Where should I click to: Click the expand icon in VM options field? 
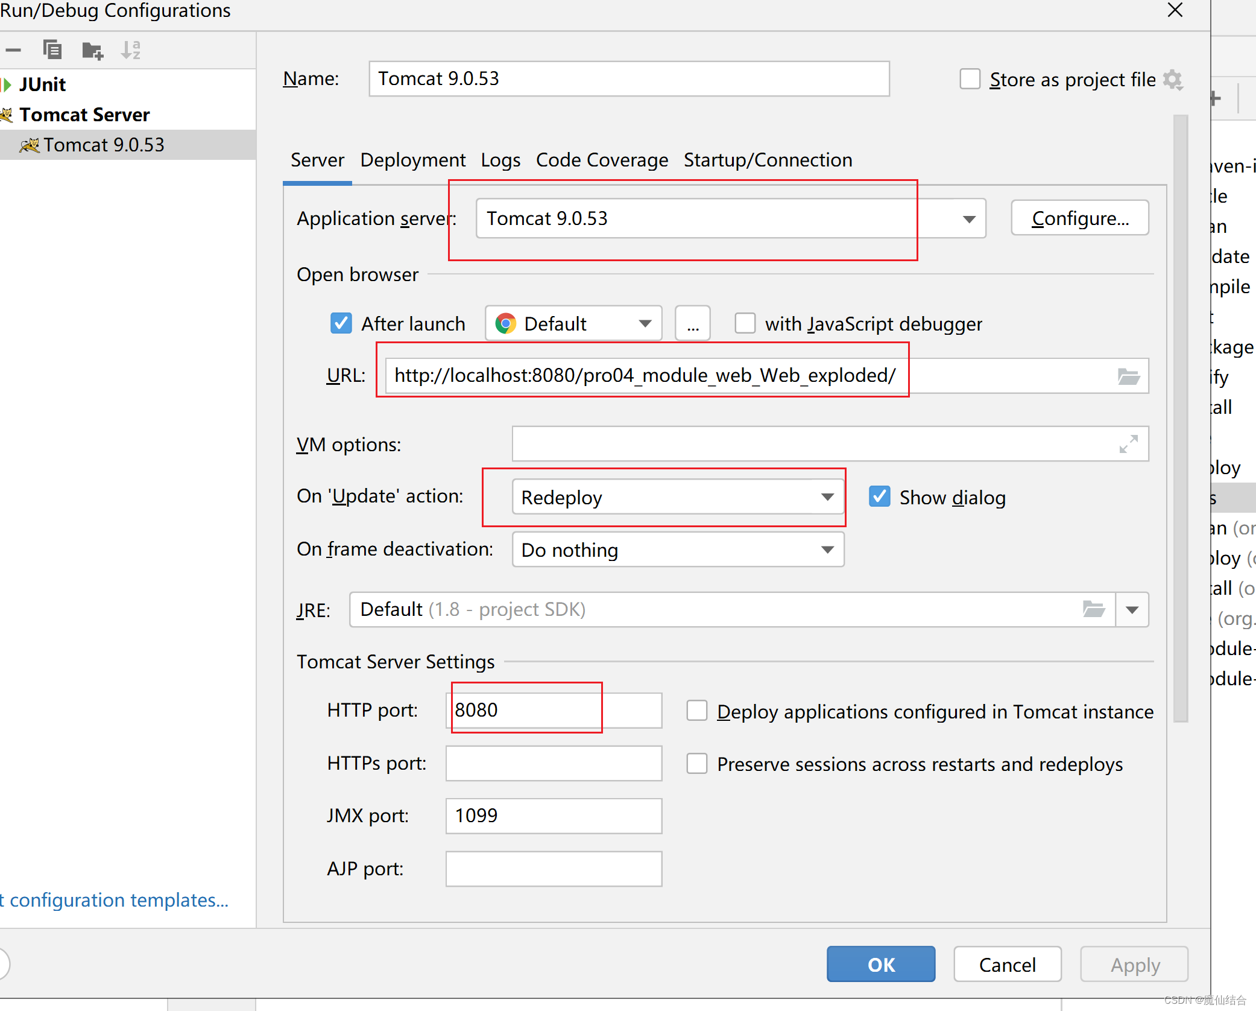1128,444
